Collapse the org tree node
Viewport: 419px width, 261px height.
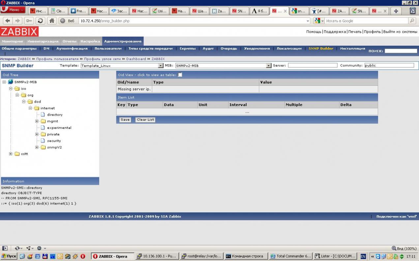point(17,95)
